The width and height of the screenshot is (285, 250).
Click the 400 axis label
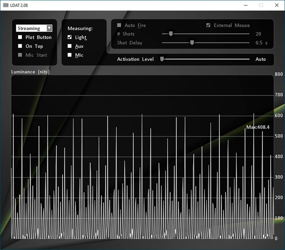[279, 156]
